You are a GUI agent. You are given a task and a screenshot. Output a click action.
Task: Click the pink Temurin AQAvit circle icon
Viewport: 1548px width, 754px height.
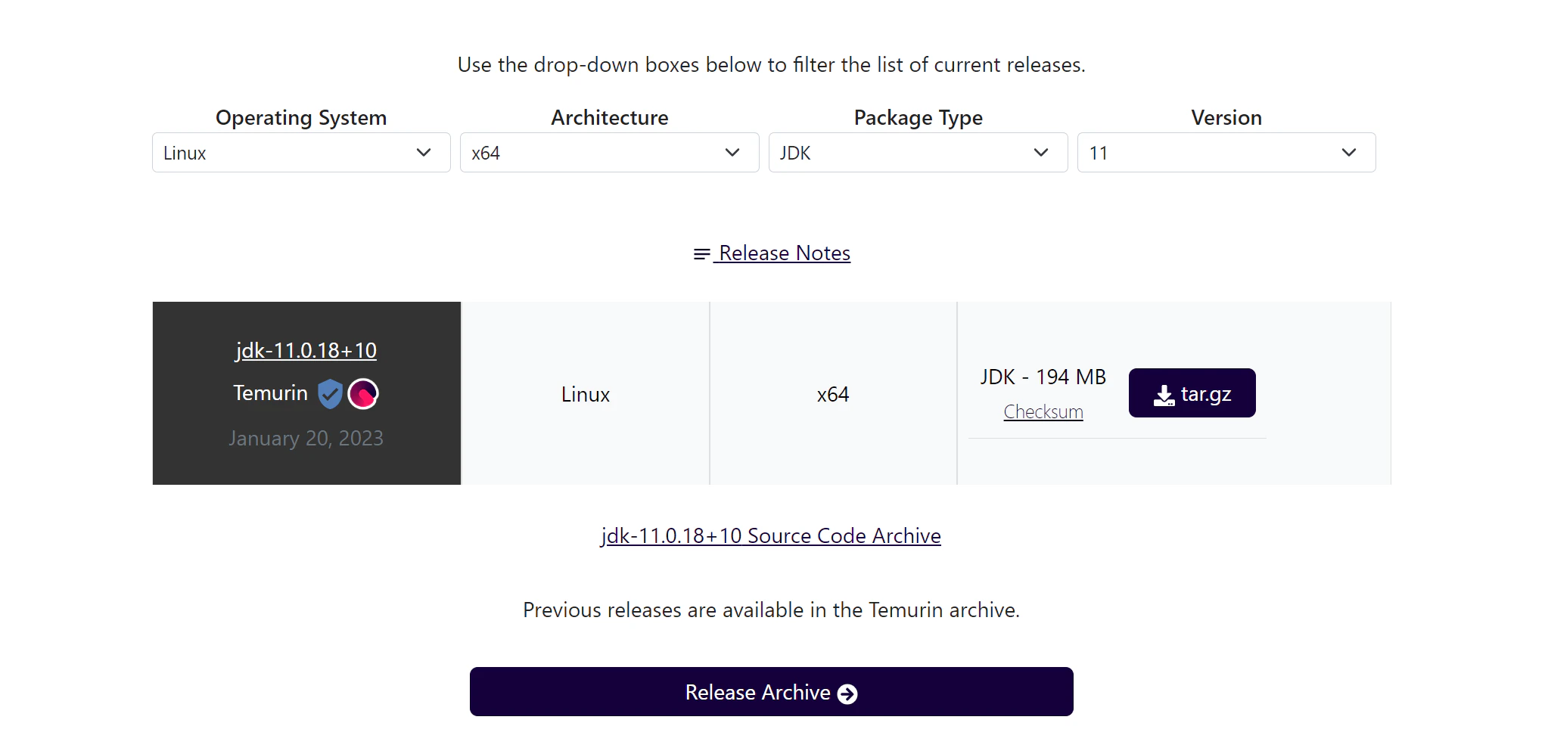coord(363,394)
